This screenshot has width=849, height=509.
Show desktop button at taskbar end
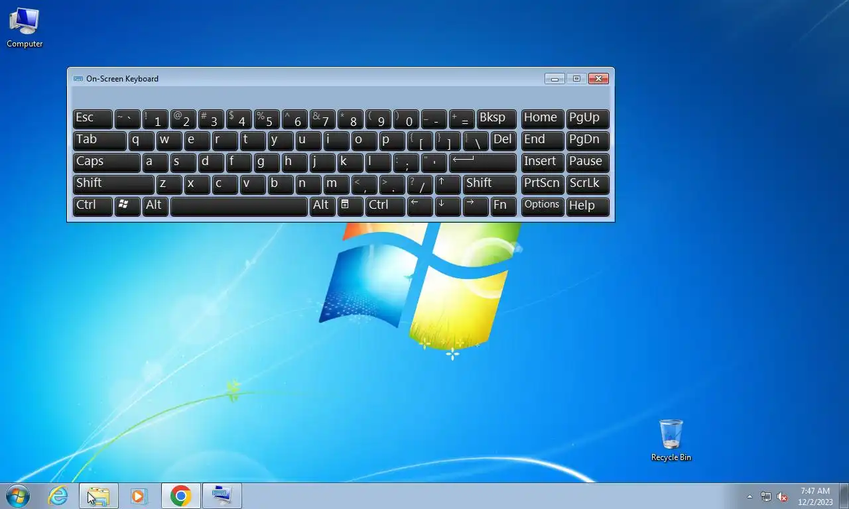pos(844,496)
